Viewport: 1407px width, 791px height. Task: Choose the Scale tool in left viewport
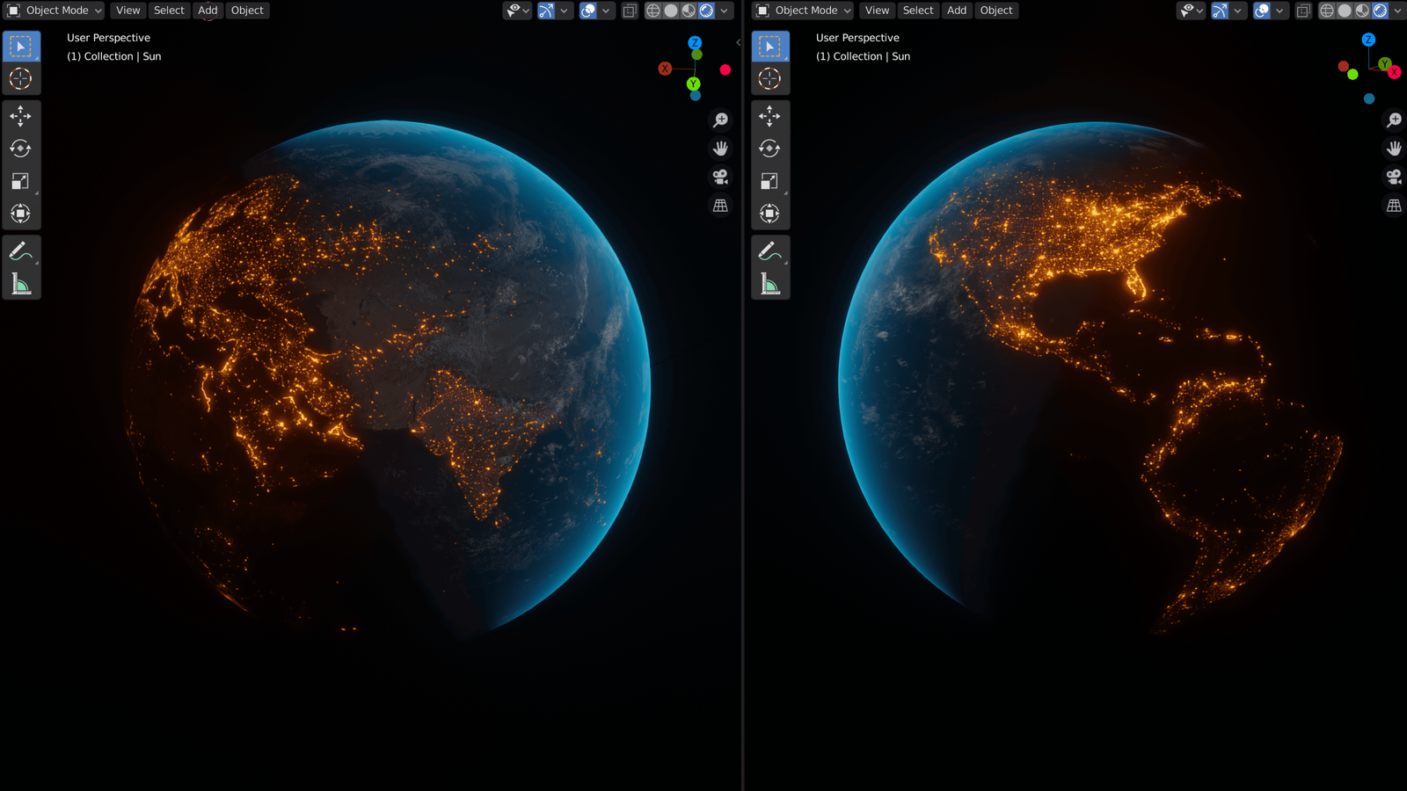tap(20, 181)
